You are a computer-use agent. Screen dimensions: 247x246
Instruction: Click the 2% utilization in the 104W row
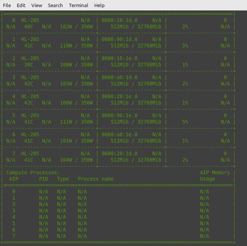pyautogui.click(x=185, y=160)
